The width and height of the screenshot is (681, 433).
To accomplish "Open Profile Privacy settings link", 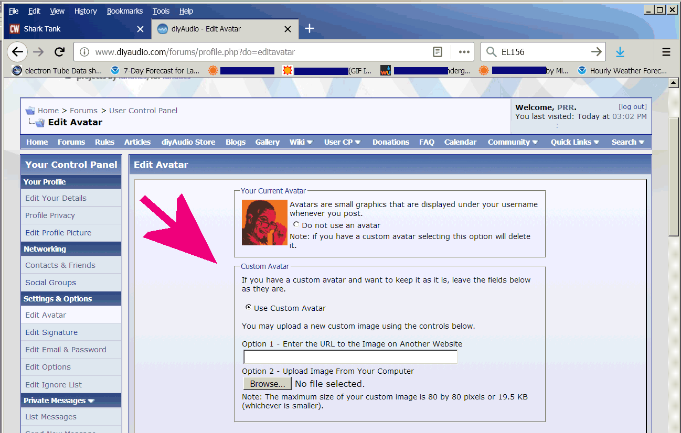I will (x=50, y=215).
